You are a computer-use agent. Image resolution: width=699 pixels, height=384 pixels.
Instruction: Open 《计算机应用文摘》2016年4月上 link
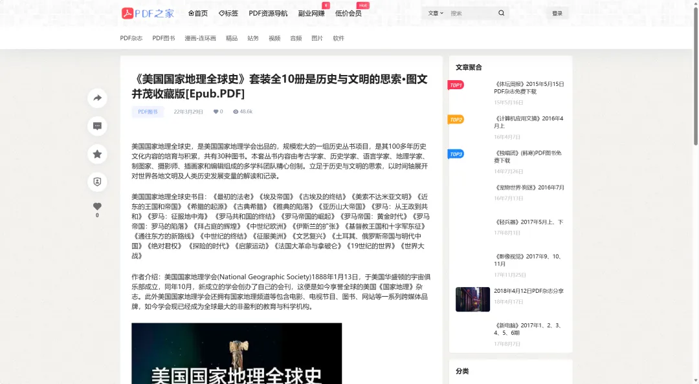coord(529,122)
